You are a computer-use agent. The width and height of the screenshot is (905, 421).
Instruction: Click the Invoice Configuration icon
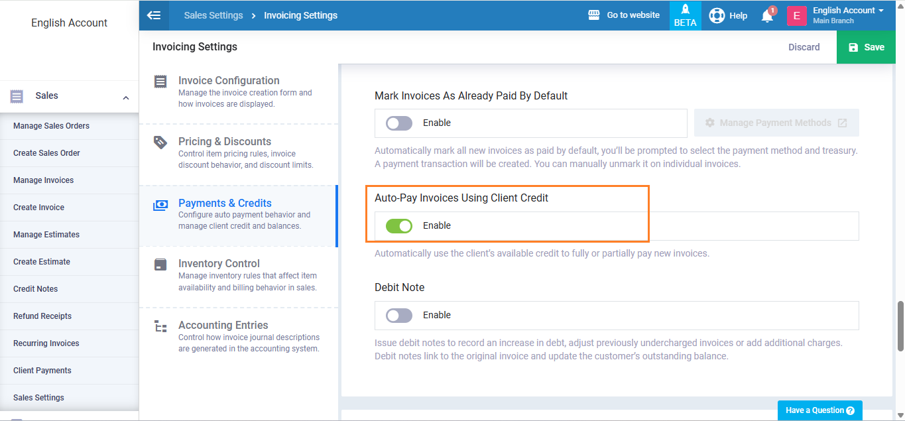click(x=160, y=82)
